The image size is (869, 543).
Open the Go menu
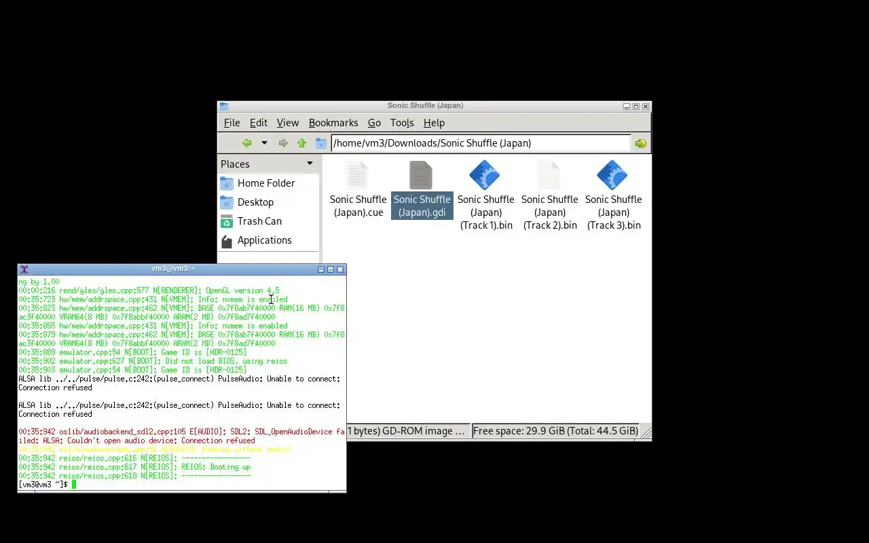374,123
